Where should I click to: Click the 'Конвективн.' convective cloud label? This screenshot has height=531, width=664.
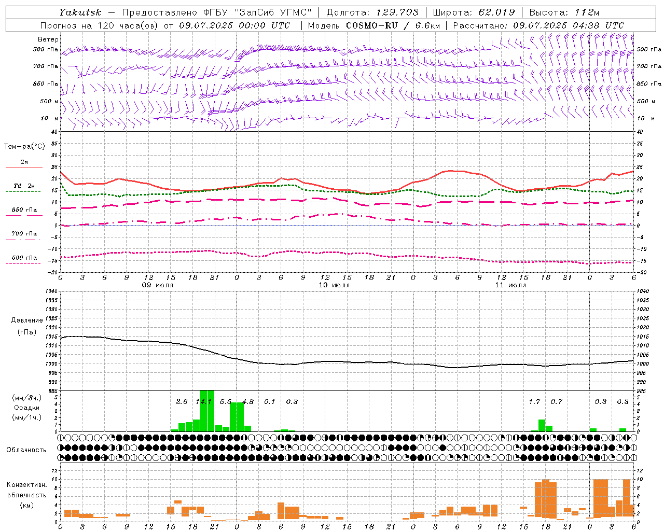[27, 485]
